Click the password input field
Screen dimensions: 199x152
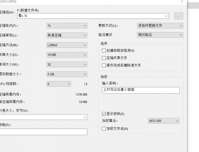(141, 90)
